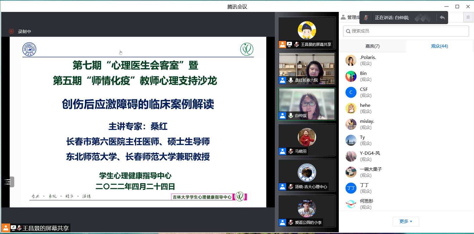Click the microphone icon on 桑红长春六院 tile

[x=291, y=80]
